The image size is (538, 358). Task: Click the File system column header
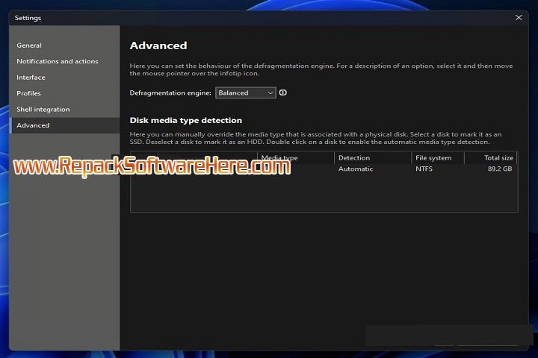pos(438,158)
